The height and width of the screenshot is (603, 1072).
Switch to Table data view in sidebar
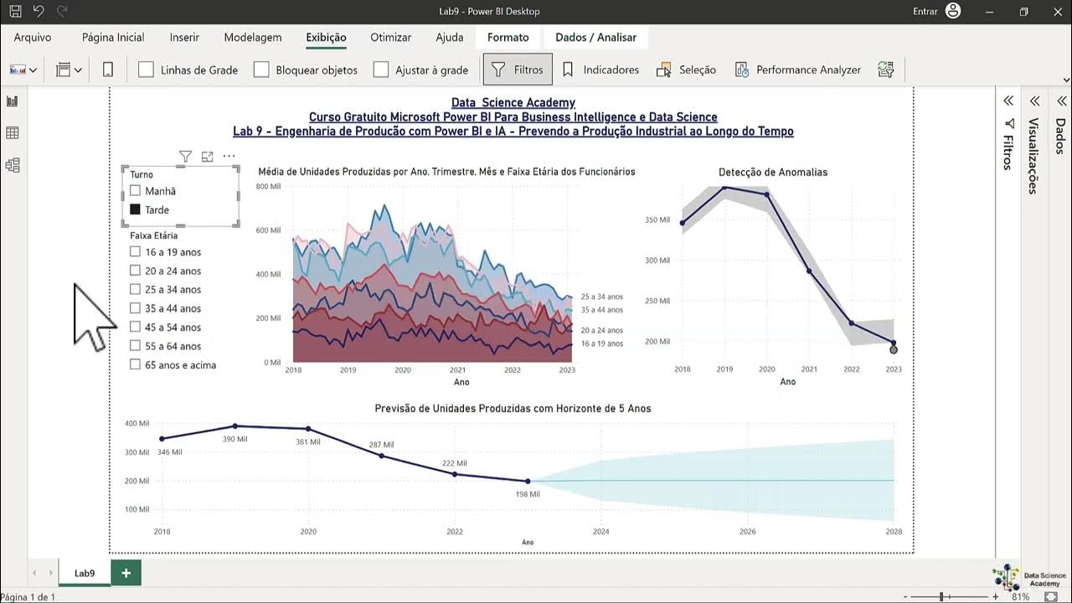(x=13, y=133)
